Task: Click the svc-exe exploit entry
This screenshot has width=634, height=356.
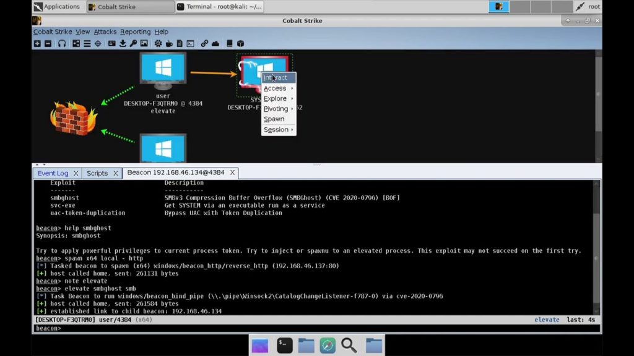Action: [63, 205]
